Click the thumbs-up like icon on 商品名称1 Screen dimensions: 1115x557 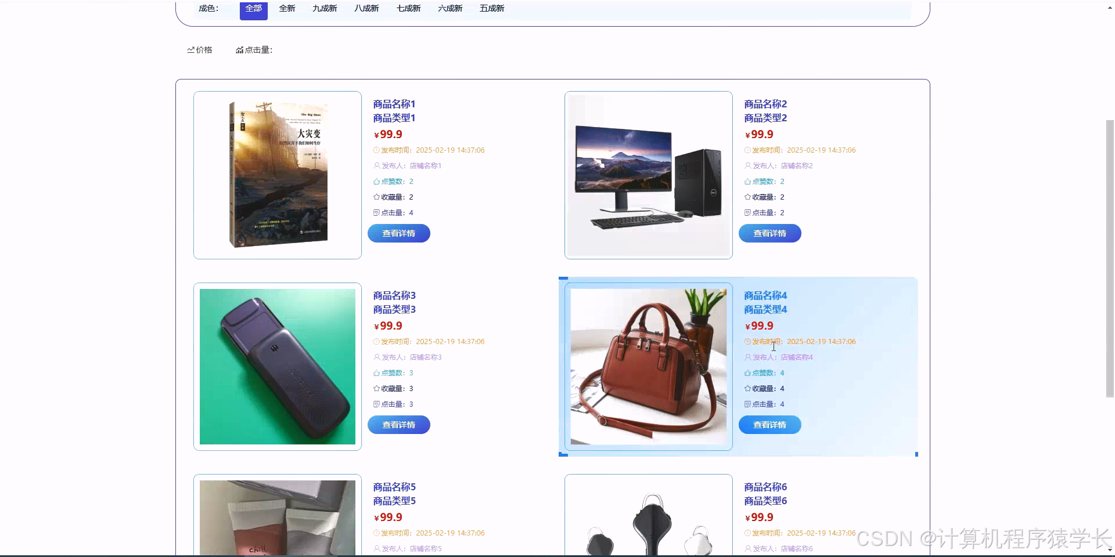[376, 181]
